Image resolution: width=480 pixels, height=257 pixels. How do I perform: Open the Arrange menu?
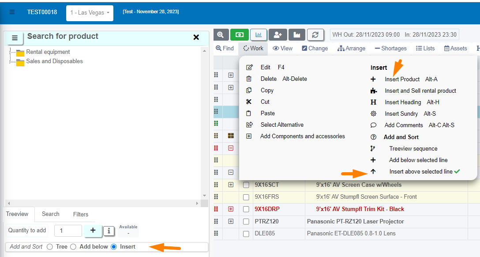(352, 49)
